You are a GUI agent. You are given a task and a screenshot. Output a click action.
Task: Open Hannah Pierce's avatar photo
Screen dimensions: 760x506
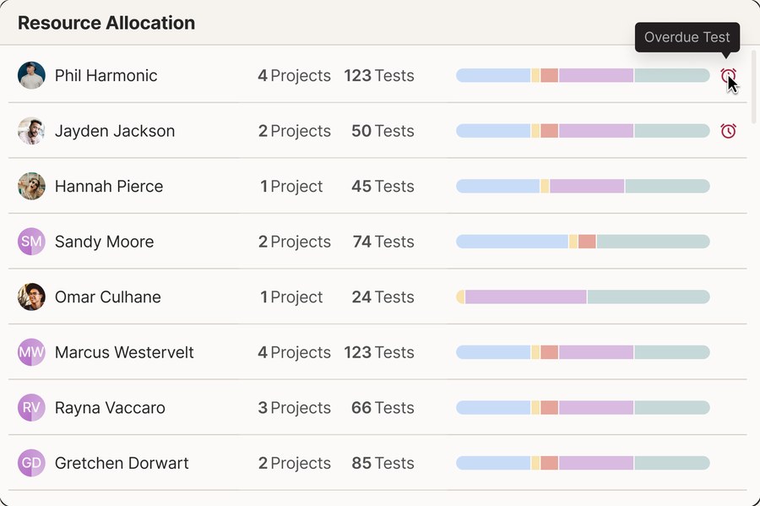pyautogui.click(x=31, y=186)
